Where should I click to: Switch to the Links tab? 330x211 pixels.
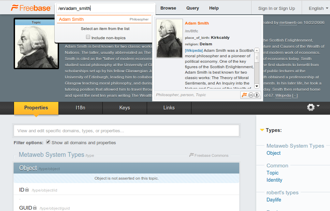[169, 108]
